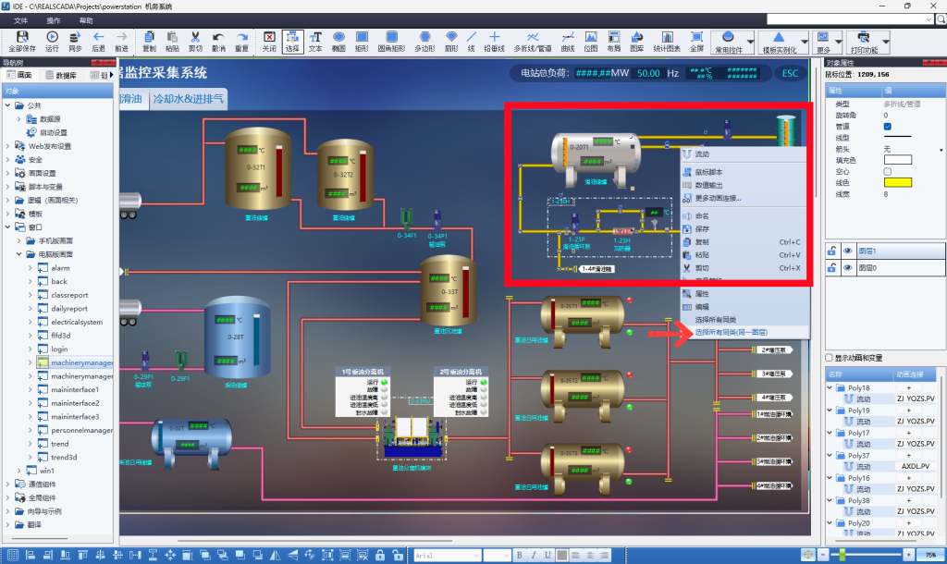Select the 圆角矩形 rounded rectangle tool
This screenshot has height=564, width=947.
[391, 40]
